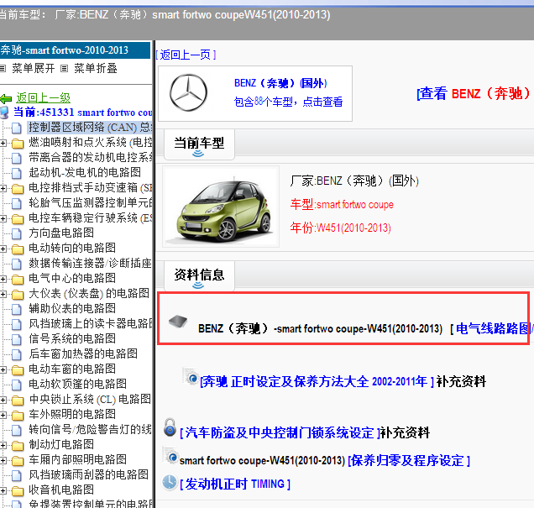Click the [查看 BENZ（奔驰） link

[x=474, y=94]
